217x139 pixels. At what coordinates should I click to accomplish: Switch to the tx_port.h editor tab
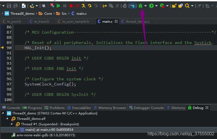coord(14,22)
